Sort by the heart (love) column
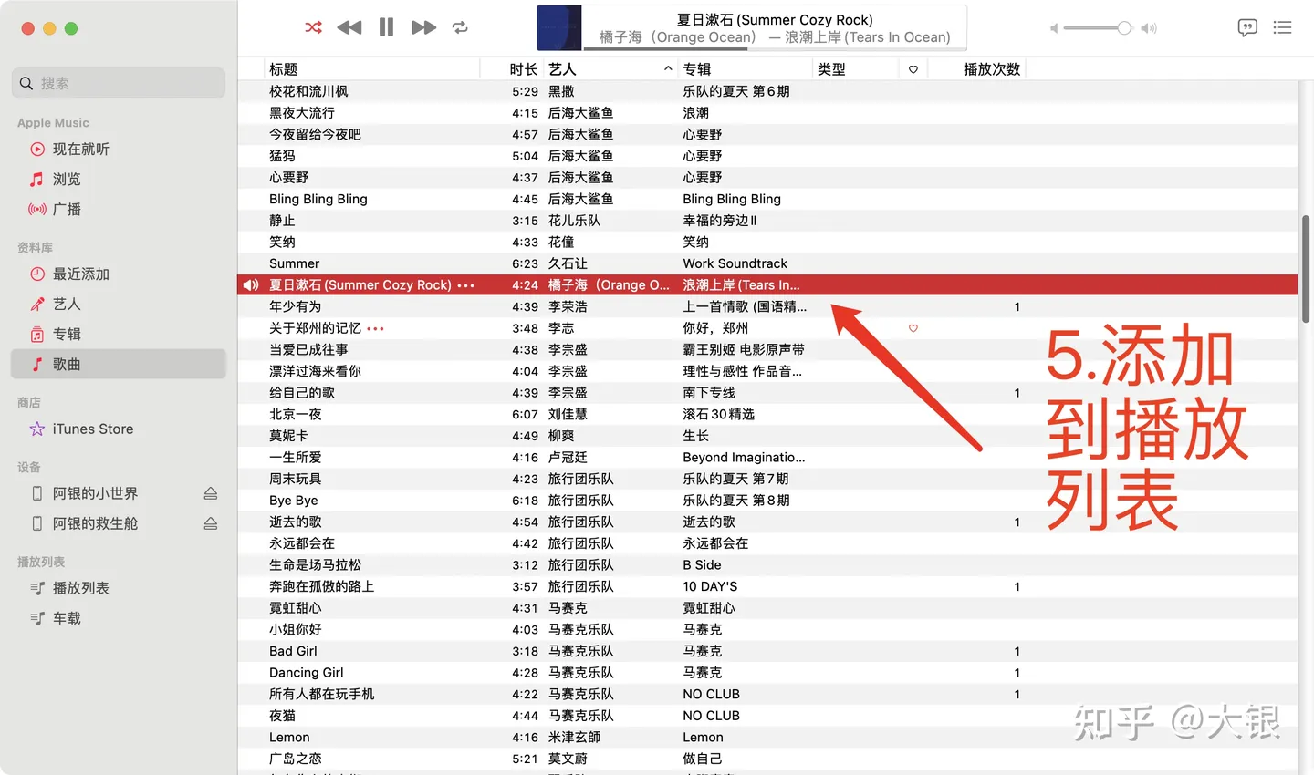 click(913, 69)
